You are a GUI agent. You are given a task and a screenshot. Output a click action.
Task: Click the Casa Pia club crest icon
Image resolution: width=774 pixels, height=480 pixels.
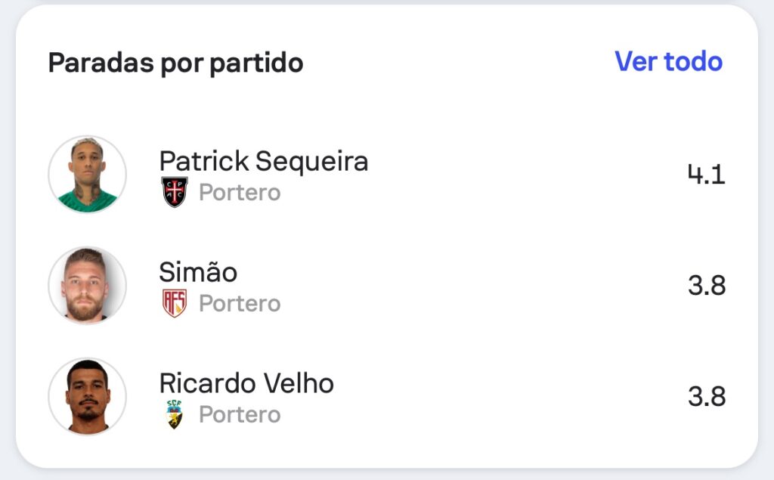(x=175, y=192)
